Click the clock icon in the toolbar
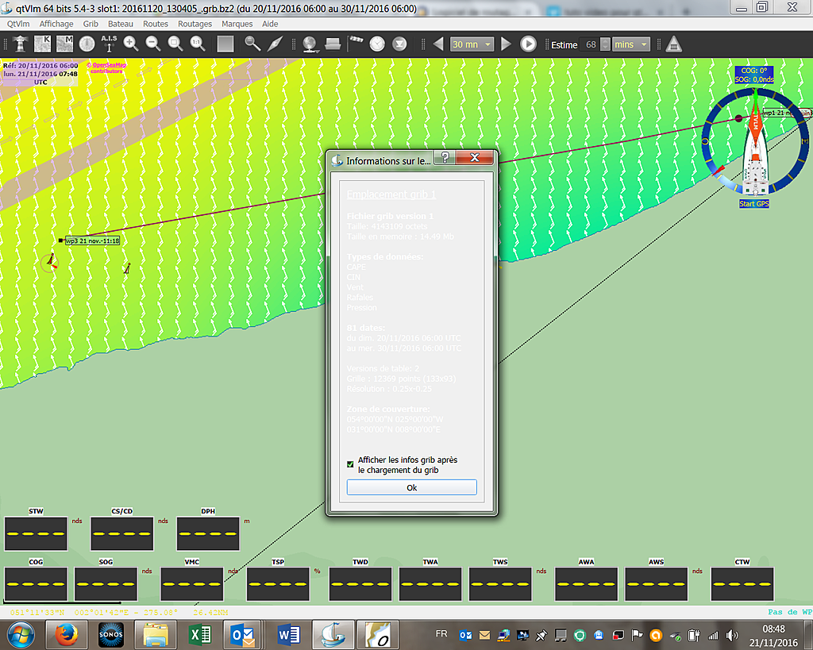 377,44
